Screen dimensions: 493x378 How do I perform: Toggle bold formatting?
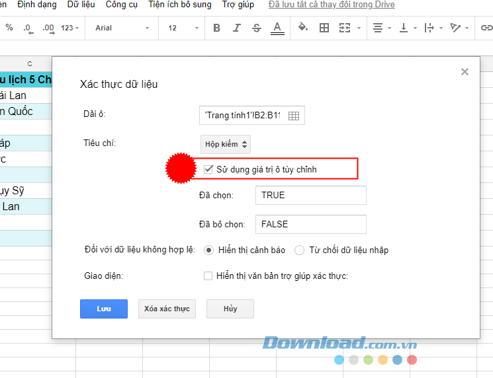(x=216, y=28)
